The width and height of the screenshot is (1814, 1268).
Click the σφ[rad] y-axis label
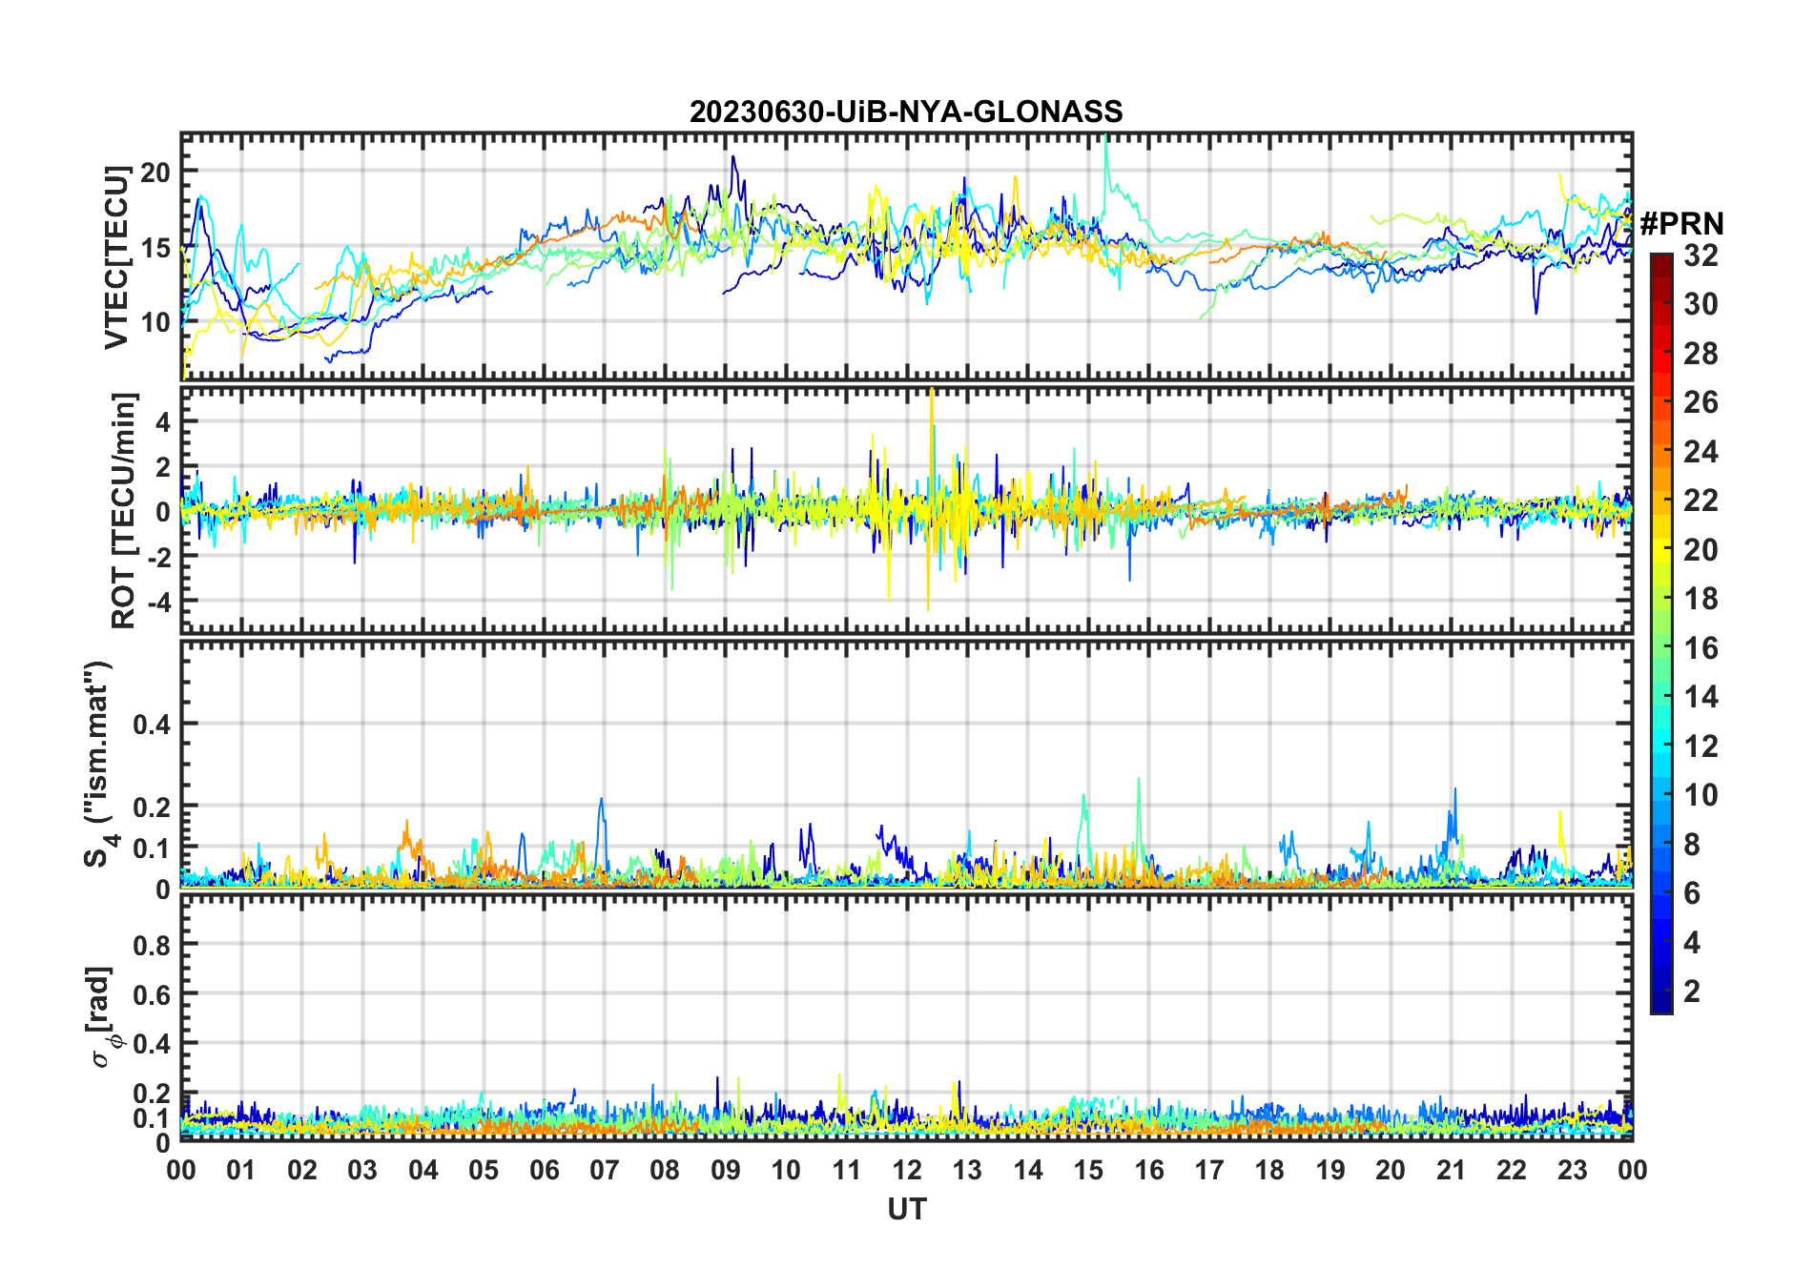(x=101, y=1017)
